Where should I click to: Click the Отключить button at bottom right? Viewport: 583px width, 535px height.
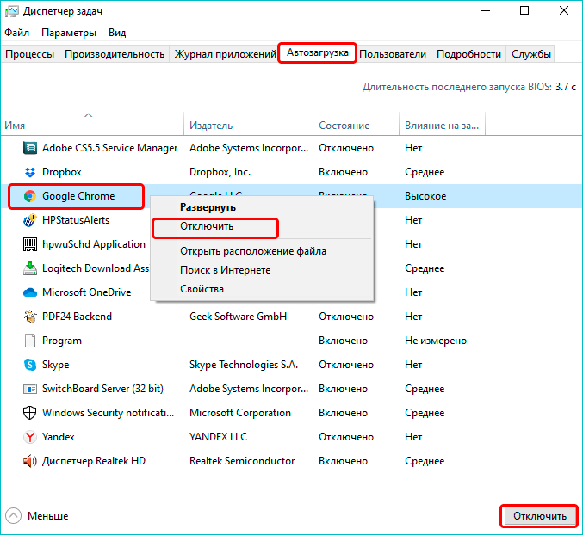(x=539, y=516)
